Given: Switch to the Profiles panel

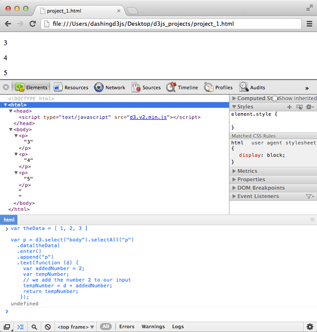Looking at the screenshot, I should (218, 87).
